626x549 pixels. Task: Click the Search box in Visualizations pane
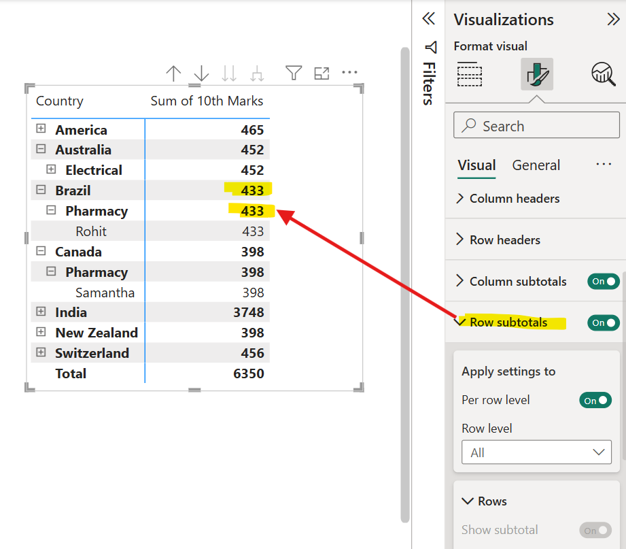[536, 126]
